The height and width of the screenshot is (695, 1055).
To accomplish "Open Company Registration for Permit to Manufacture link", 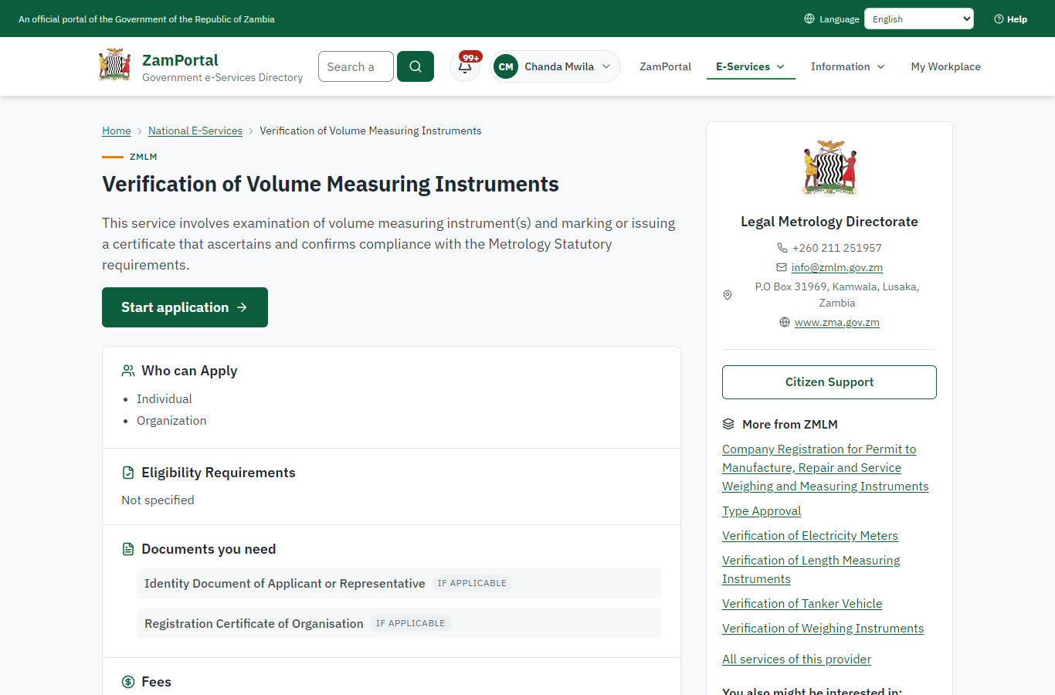I will click(826, 467).
